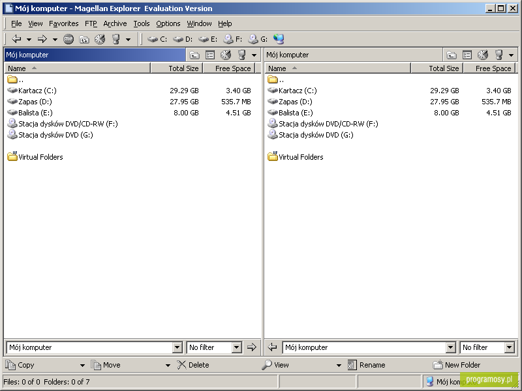Click the STOP icon in toolbar

point(69,39)
